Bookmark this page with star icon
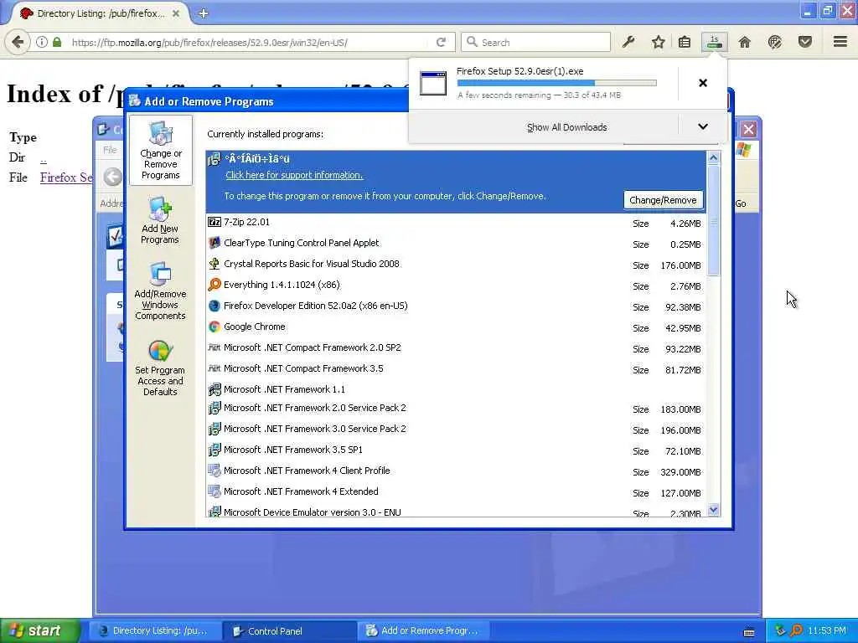This screenshot has height=643, width=858. click(x=659, y=42)
